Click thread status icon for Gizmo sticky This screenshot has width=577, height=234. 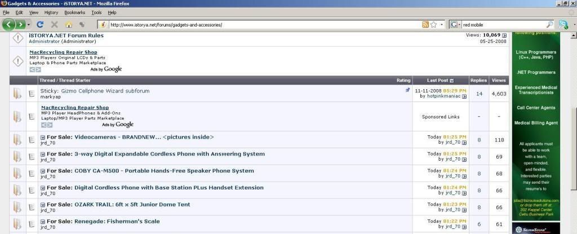tap(17, 94)
